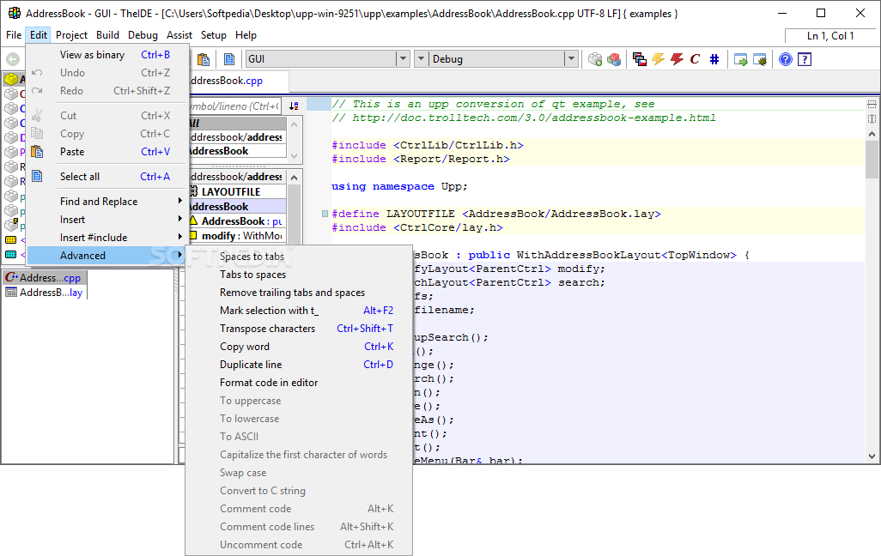Click the red lightning bolt icon
Viewport: 881px width, 556px height.
coord(677,59)
